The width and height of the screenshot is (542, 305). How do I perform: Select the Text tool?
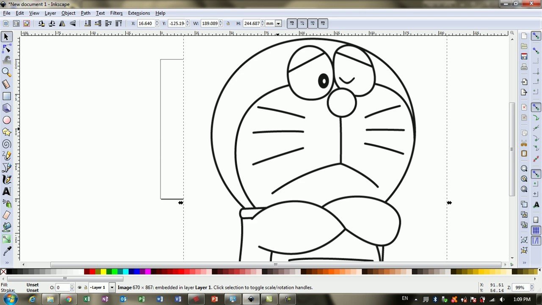coord(6,192)
